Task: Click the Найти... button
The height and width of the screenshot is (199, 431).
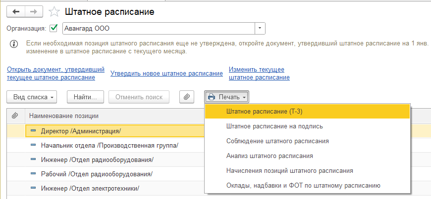Action: [86, 97]
